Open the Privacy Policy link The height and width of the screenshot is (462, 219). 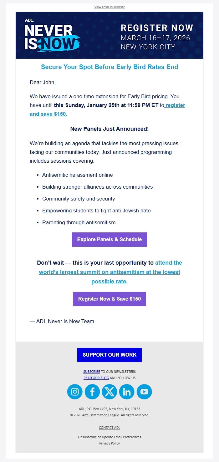(109, 443)
